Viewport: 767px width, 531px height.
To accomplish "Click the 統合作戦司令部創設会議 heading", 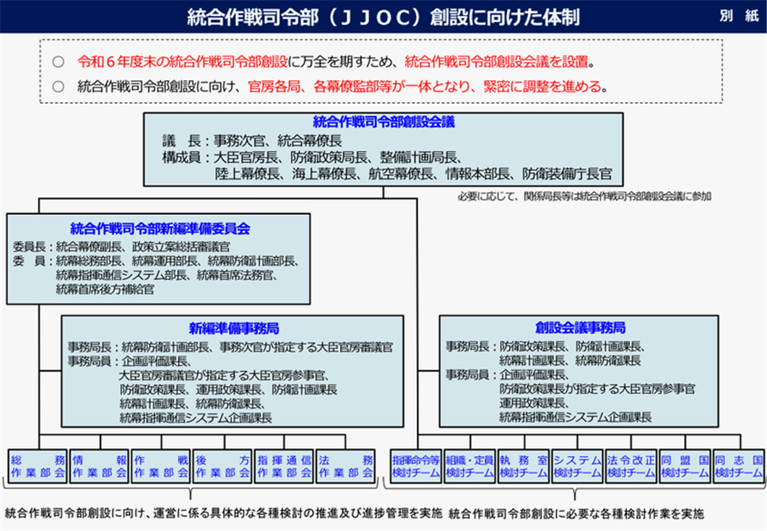I will pos(383,122).
